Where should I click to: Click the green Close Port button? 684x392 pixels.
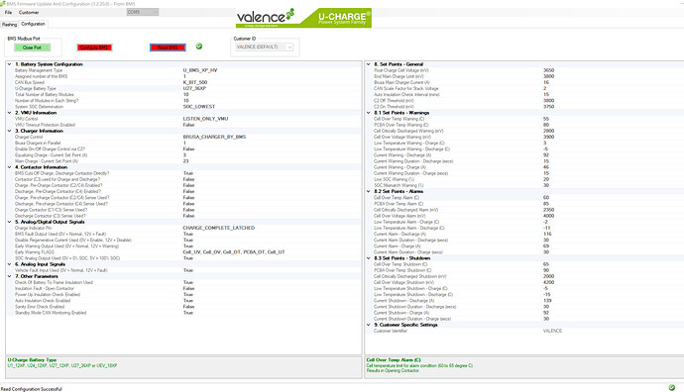click(x=32, y=48)
